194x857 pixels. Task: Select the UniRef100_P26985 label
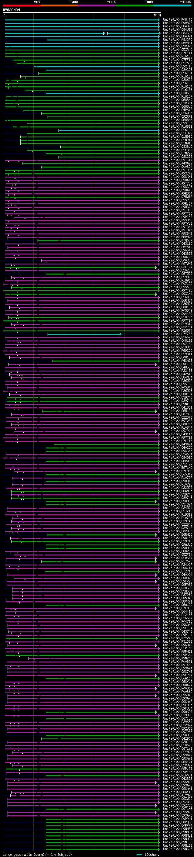click(x=177, y=113)
